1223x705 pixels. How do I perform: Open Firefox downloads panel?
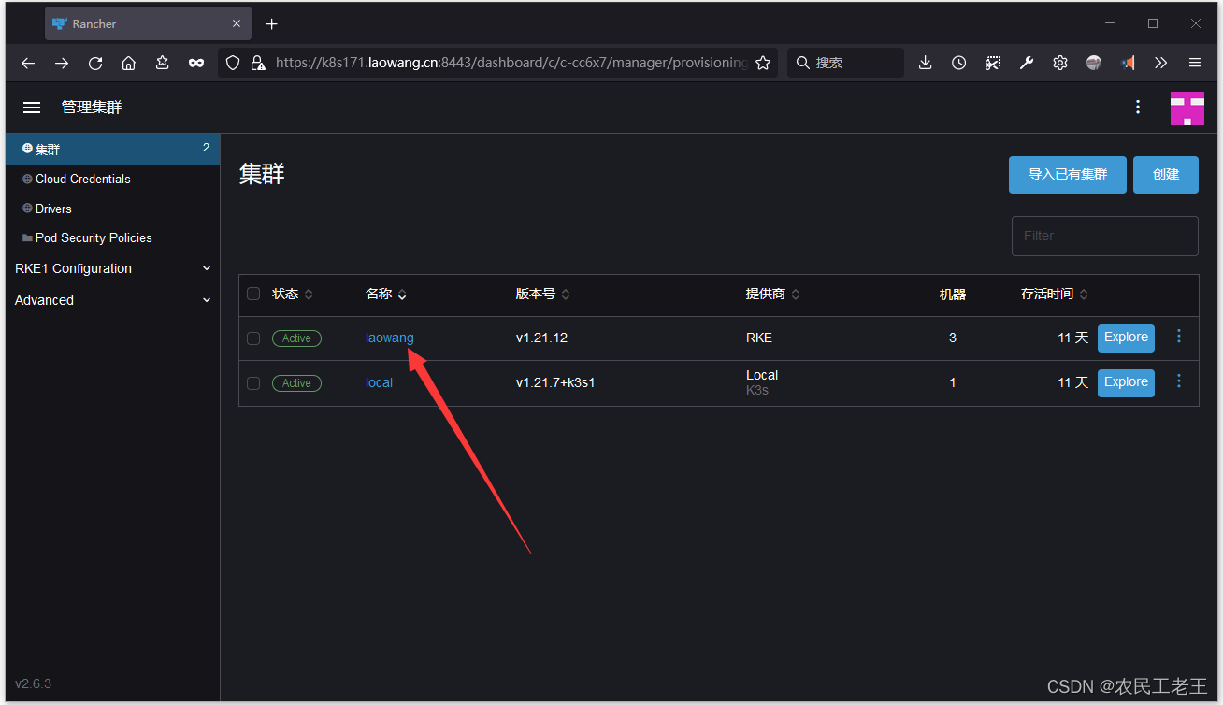coord(925,63)
